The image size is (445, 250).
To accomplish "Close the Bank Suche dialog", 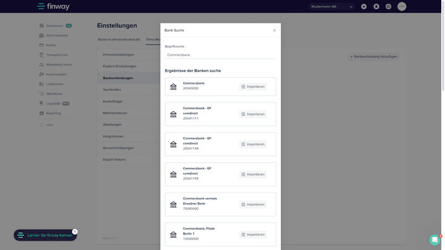I will 274,30.
